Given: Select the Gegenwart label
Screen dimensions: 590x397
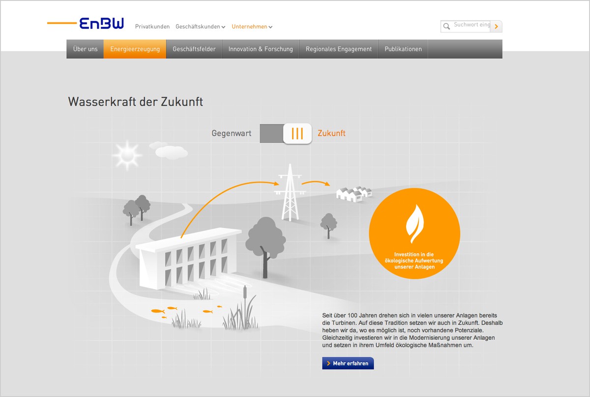Looking at the screenshot, I should [232, 133].
